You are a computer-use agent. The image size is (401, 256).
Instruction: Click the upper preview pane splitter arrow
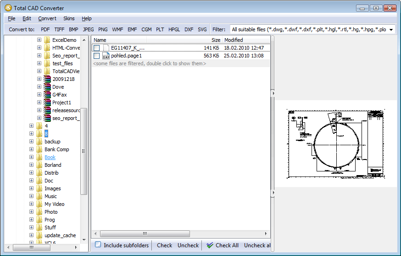tap(273, 93)
